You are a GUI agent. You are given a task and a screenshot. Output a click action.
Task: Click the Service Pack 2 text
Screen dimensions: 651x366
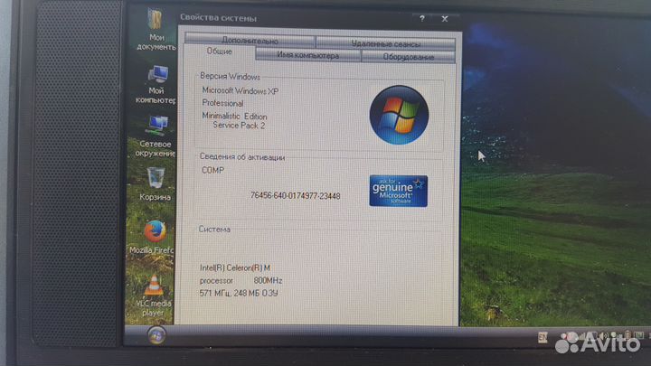(239, 126)
